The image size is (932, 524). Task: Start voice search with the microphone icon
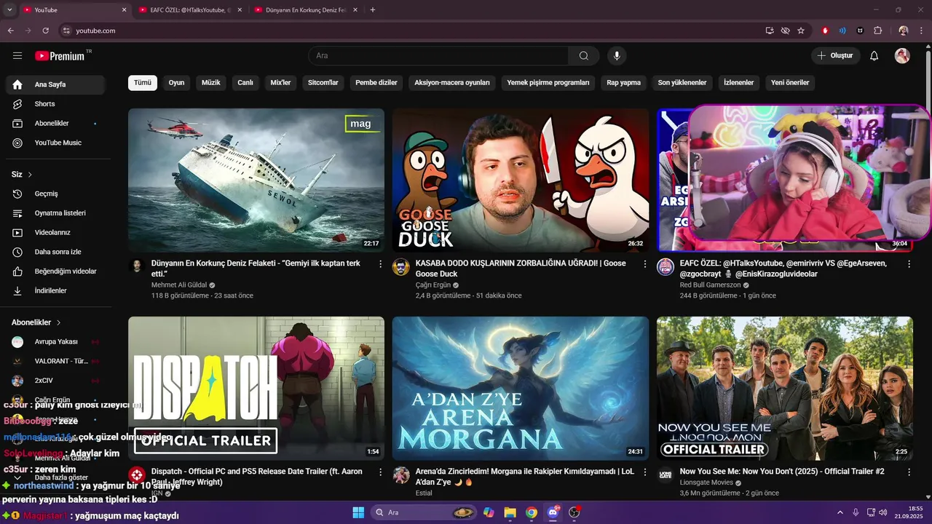tap(617, 56)
